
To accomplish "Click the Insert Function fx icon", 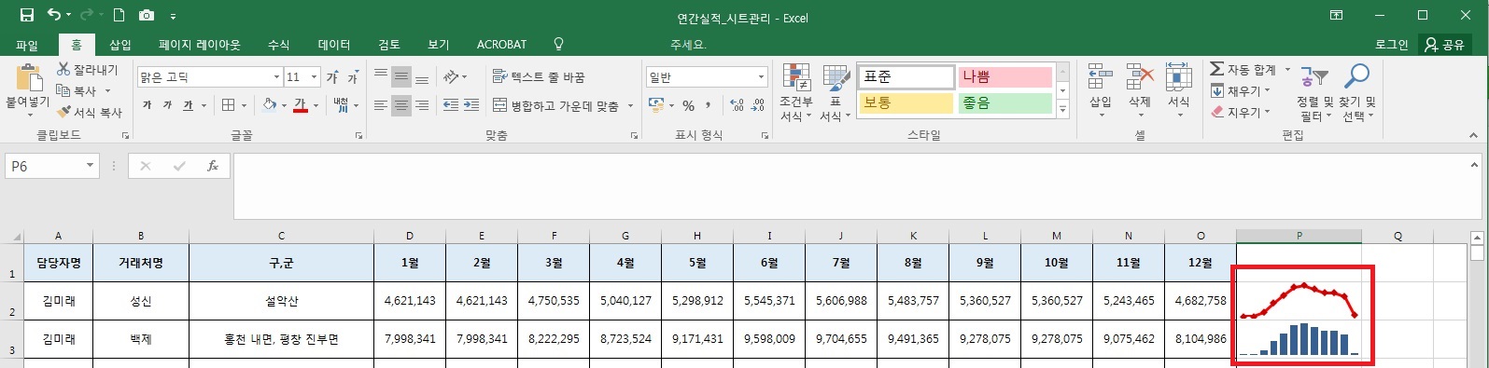I will [213, 166].
